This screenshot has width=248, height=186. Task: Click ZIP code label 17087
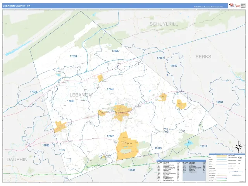tap(174, 65)
